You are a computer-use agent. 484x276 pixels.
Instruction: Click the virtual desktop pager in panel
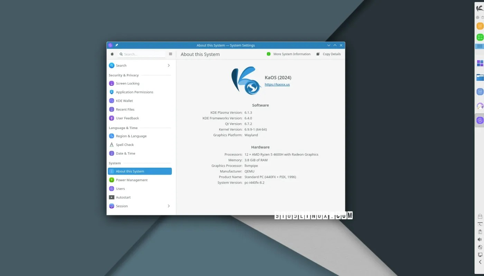[x=480, y=47]
